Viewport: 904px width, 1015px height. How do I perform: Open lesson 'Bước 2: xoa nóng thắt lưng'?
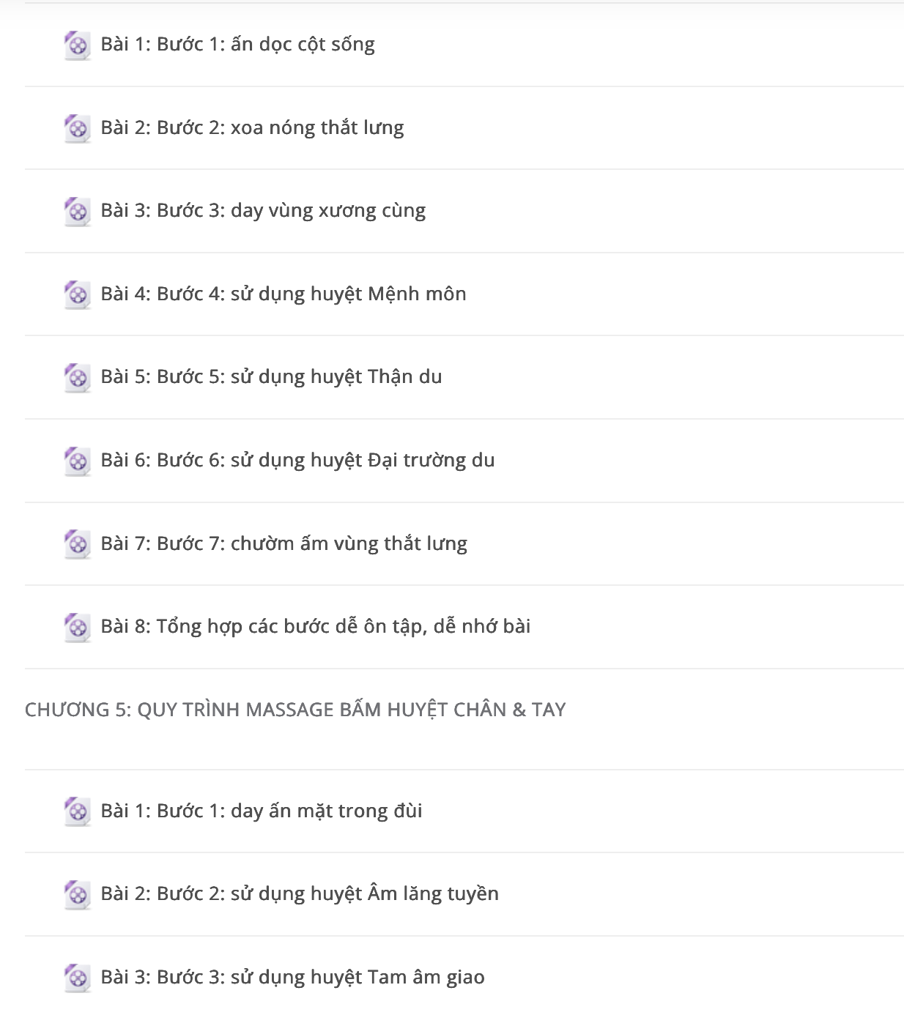click(x=252, y=128)
